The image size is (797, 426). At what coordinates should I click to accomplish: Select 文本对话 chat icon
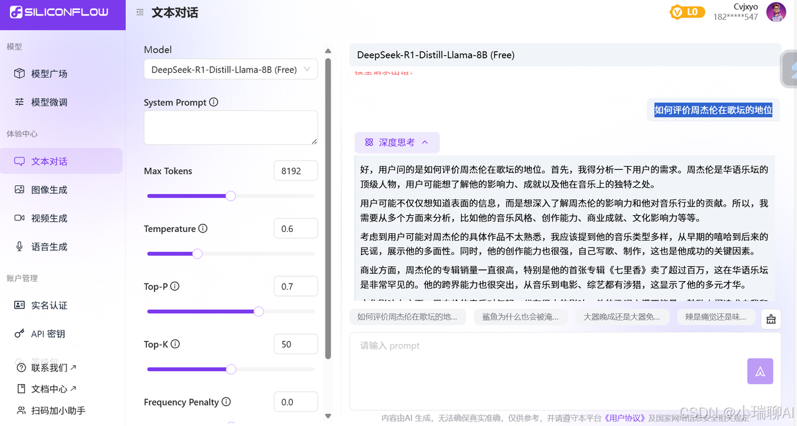[19, 161]
